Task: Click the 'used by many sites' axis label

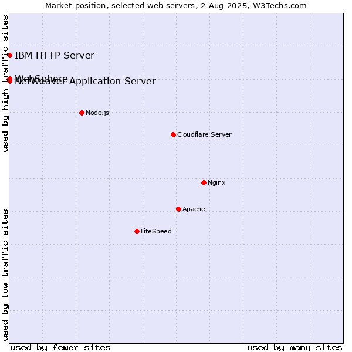Action: coord(295,348)
